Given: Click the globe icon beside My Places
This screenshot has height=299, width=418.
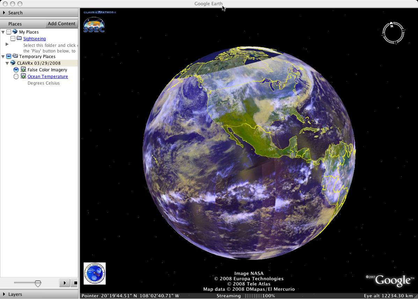Looking at the screenshot, I should coord(15,31).
